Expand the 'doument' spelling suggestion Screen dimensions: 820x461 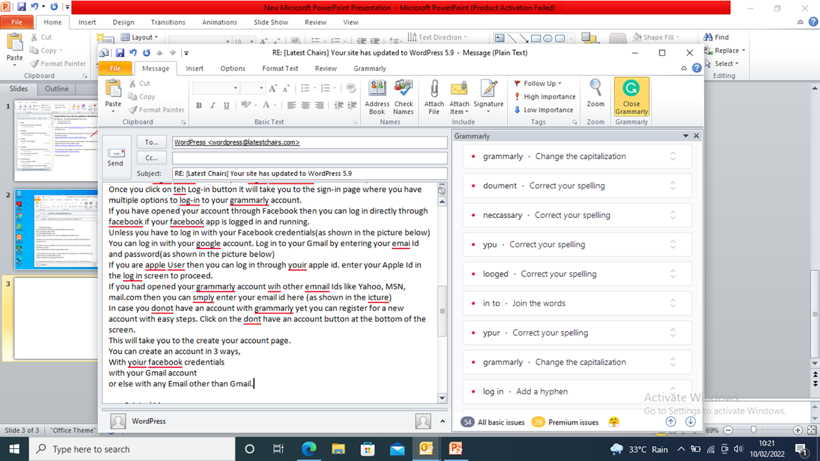click(x=673, y=185)
